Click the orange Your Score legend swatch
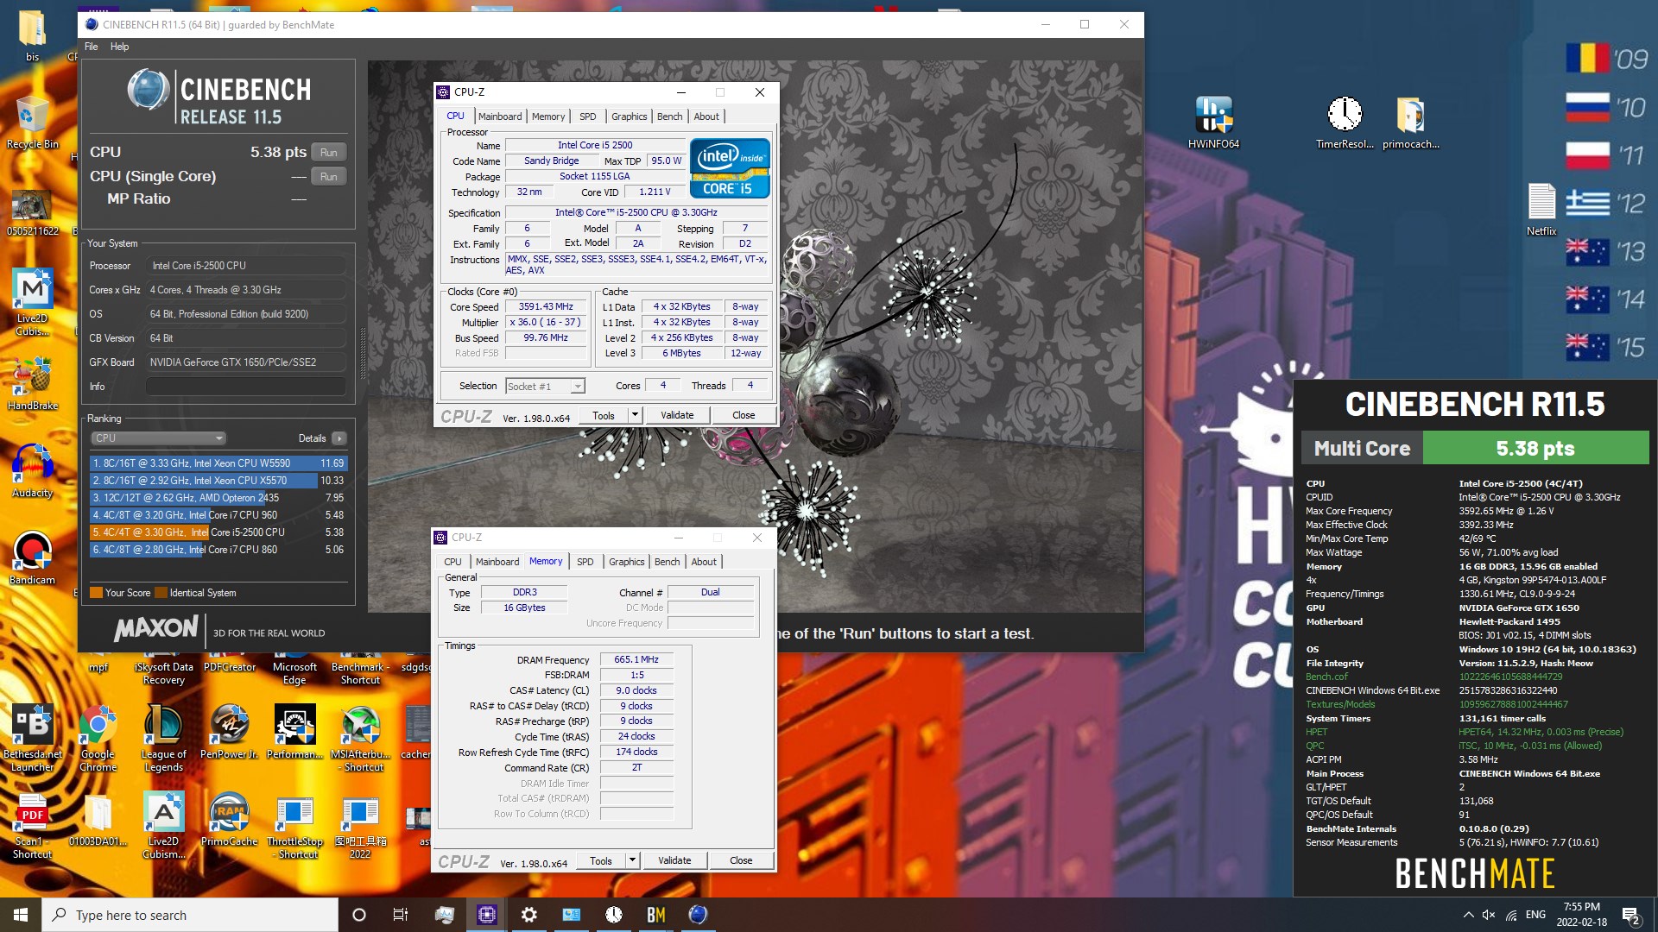This screenshot has height=932, width=1658. 96,593
